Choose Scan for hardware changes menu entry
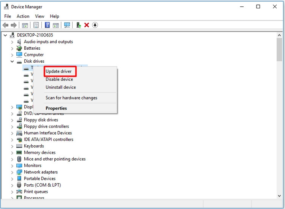The image size is (285, 209). (71, 98)
